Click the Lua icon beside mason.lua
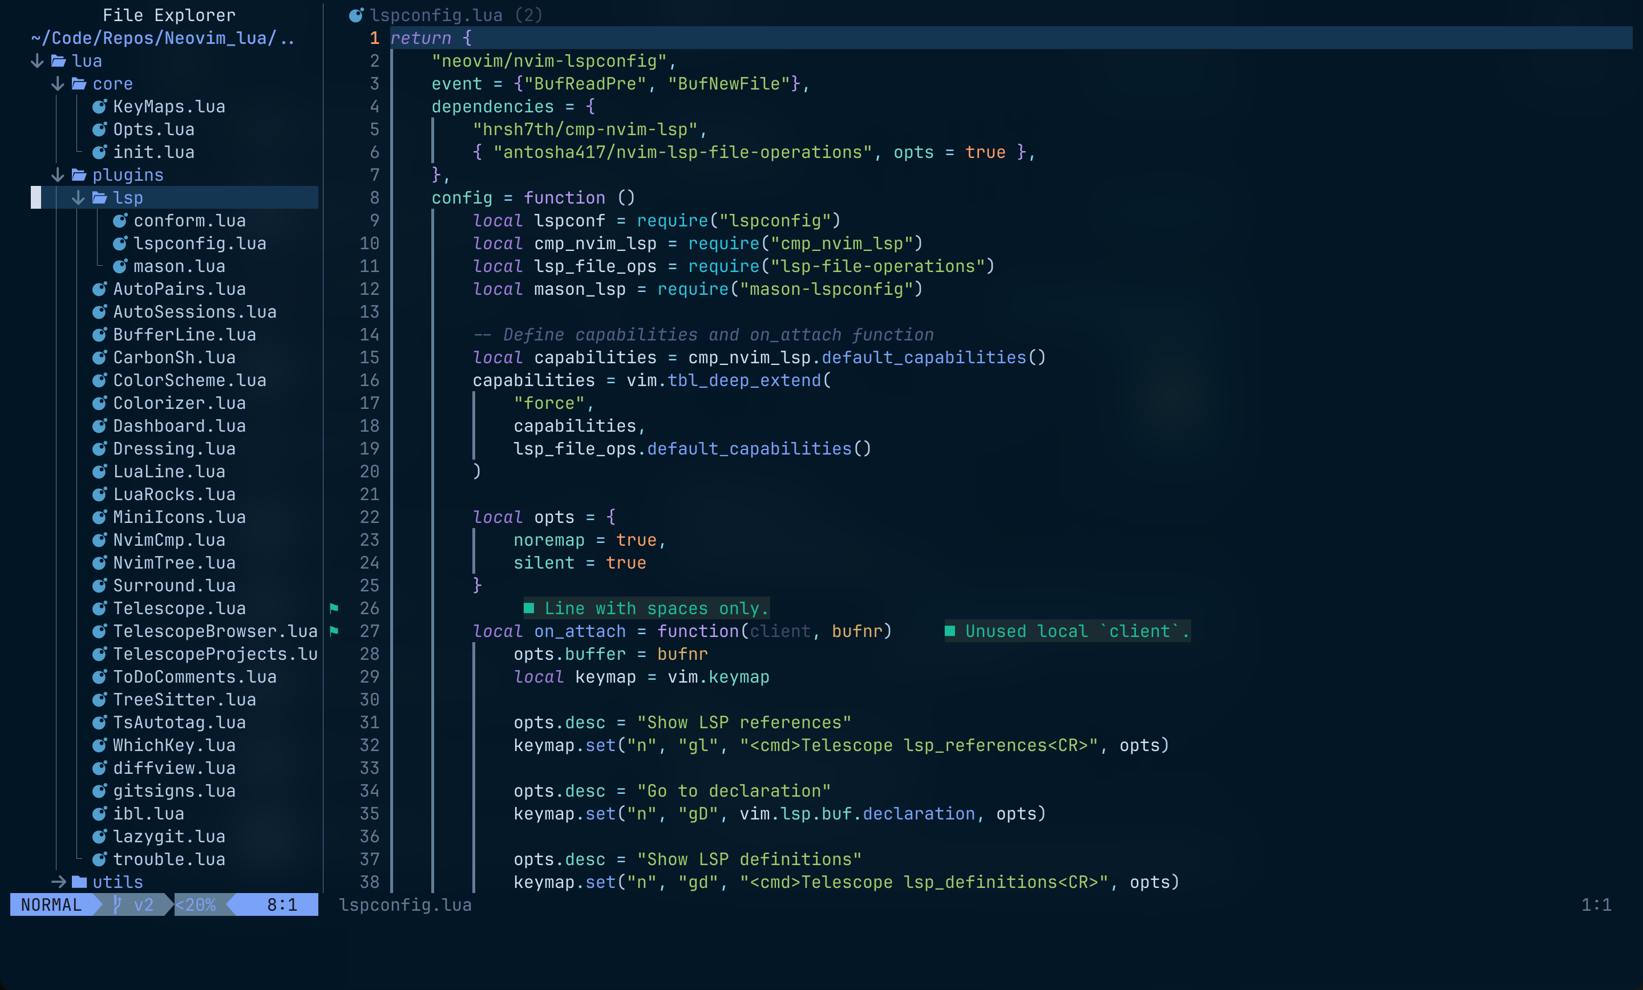The image size is (1643, 990). (x=120, y=266)
